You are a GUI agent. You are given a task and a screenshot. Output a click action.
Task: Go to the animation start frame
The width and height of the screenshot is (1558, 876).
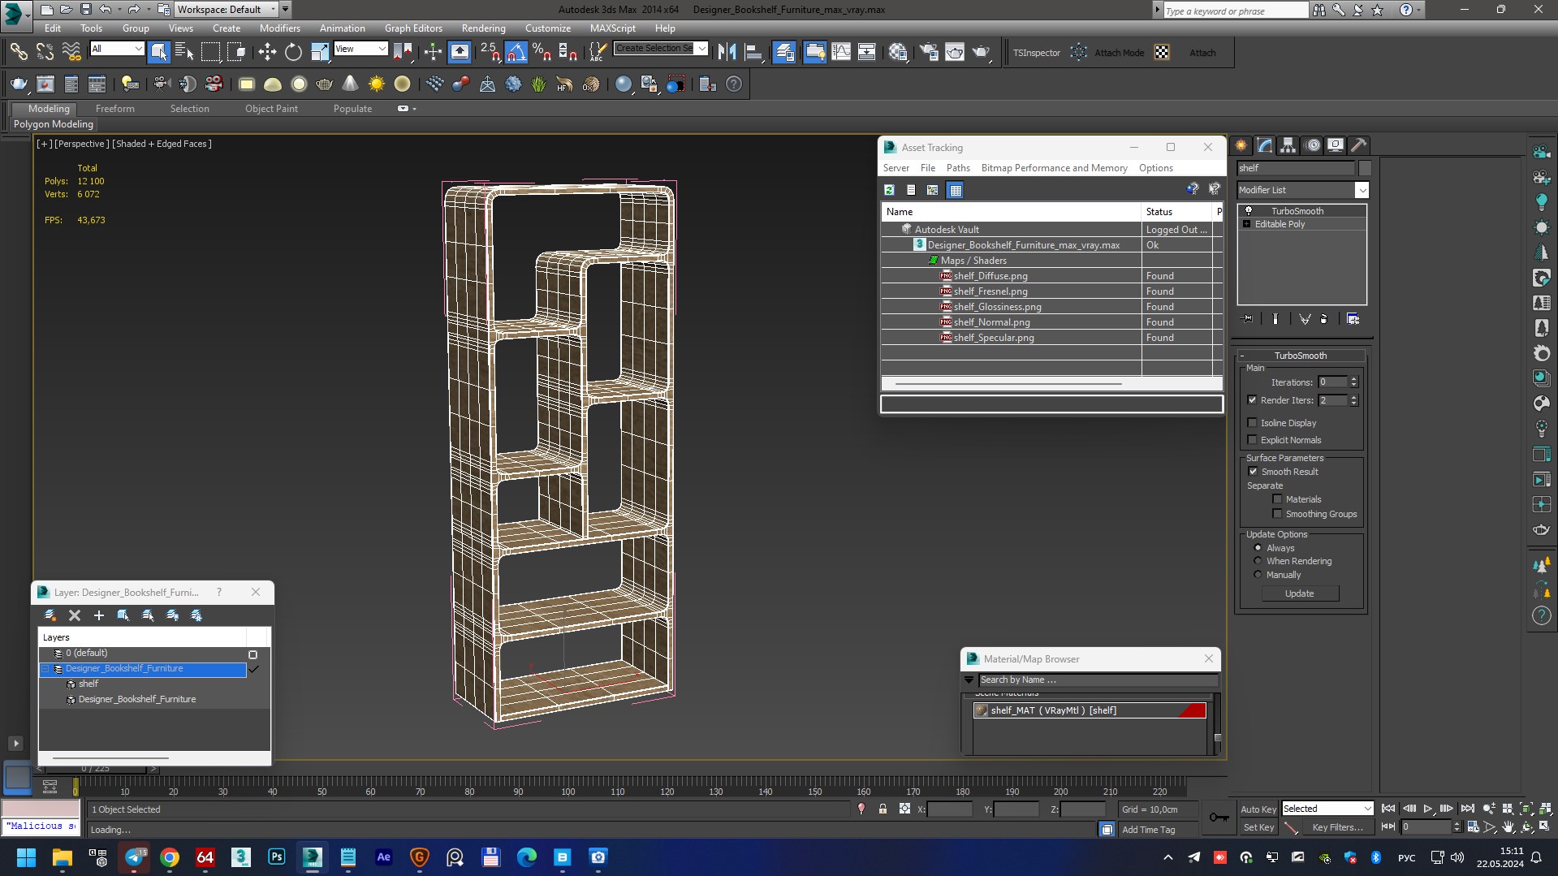coord(1388,809)
